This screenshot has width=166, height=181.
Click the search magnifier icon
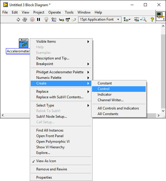tap(144, 19)
